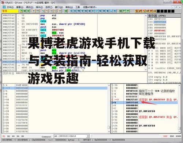Select stack entry 007A7988 SE处理程序

pos(145,94)
